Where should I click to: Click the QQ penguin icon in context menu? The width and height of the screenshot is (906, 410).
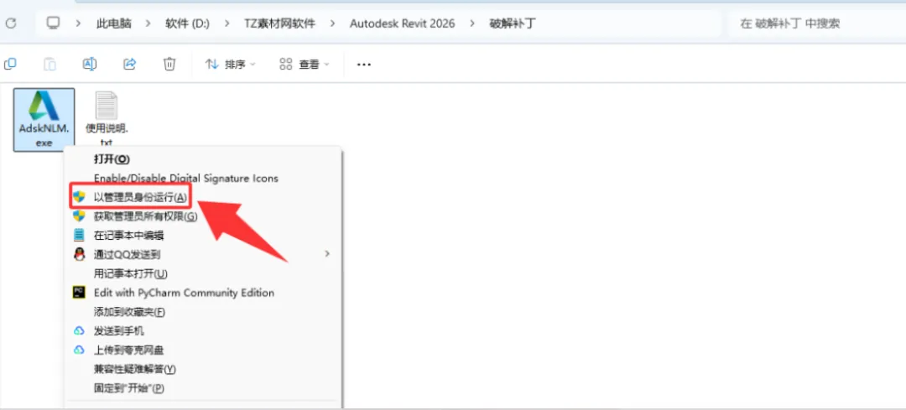pyautogui.click(x=79, y=254)
